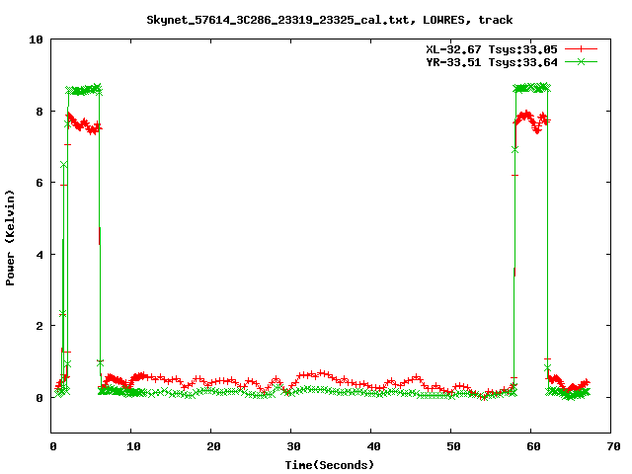Click the y-axis tick label 2

39,326
